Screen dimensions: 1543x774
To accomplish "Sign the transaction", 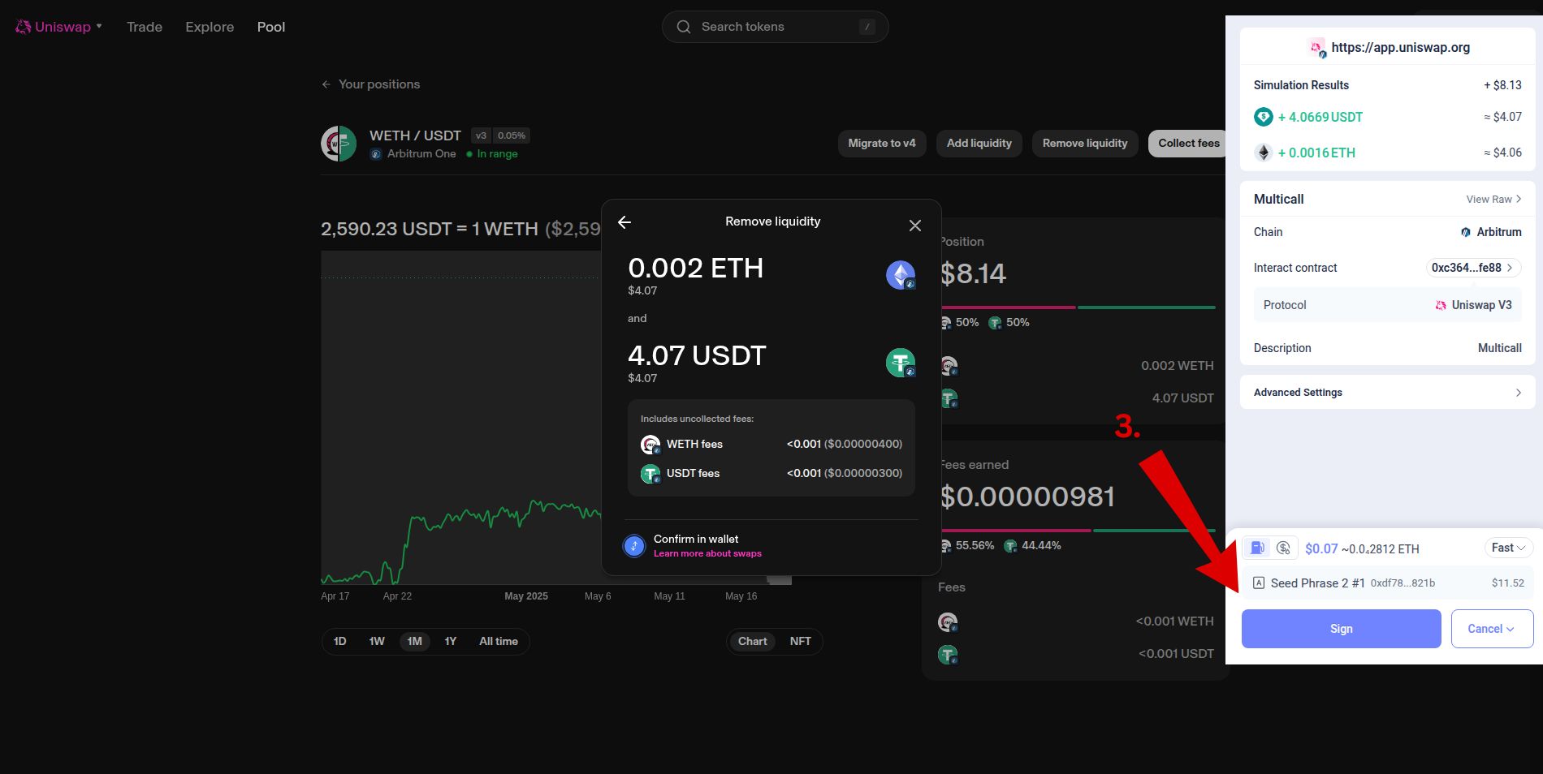I will click(1341, 629).
